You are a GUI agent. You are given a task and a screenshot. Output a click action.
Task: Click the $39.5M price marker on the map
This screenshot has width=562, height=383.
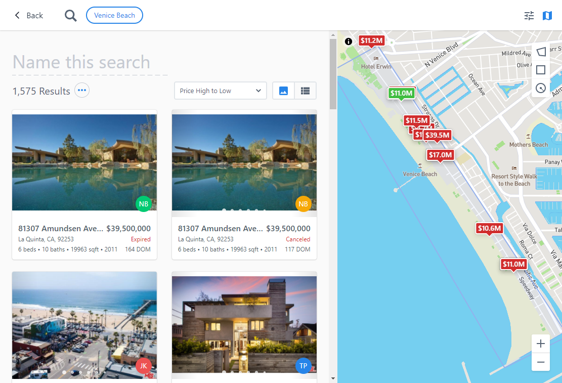tap(438, 135)
